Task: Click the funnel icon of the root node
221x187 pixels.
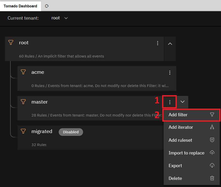Action: (x=11, y=42)
